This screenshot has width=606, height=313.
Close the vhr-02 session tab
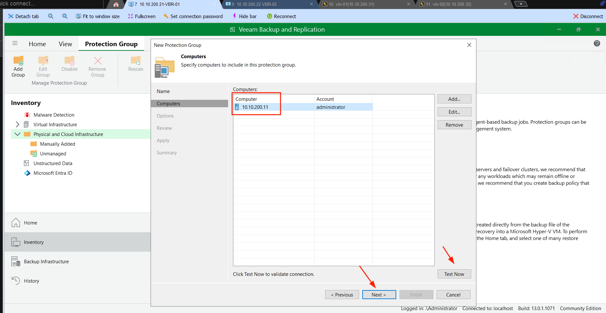[505, 4]
